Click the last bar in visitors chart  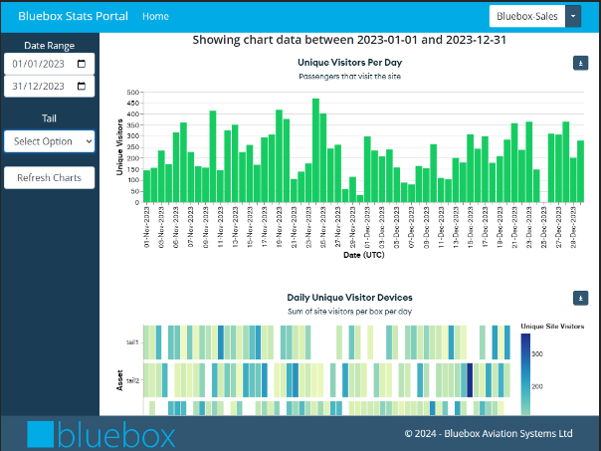pos(580,171)
